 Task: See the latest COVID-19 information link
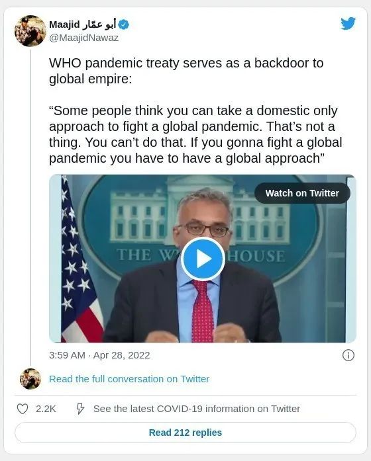197,409
